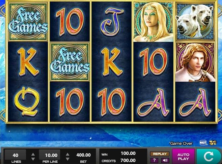
Task: Click the Replay button
Action: point(160,154)
